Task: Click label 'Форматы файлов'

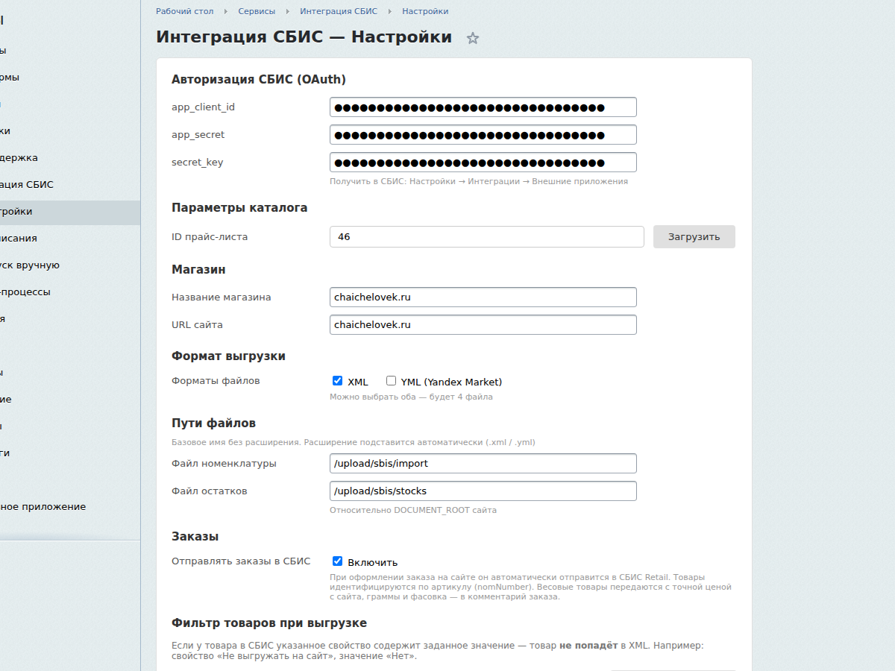Action: [216, 380]
